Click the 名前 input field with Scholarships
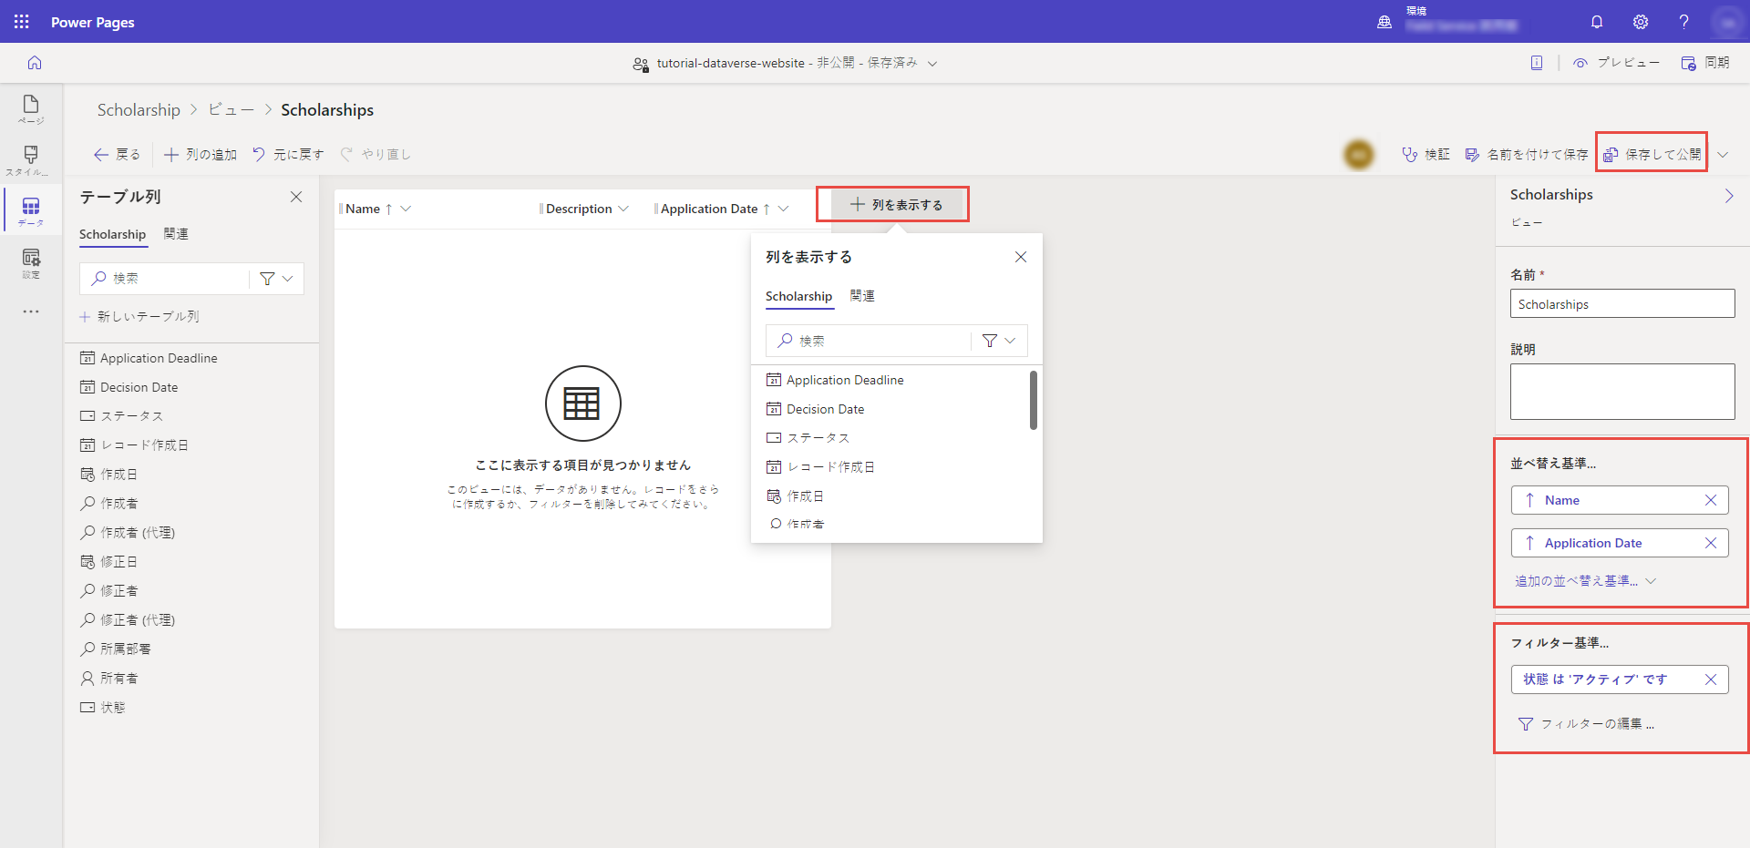This screenshot has width=1750, height=848. click(x=1621, y=304)
